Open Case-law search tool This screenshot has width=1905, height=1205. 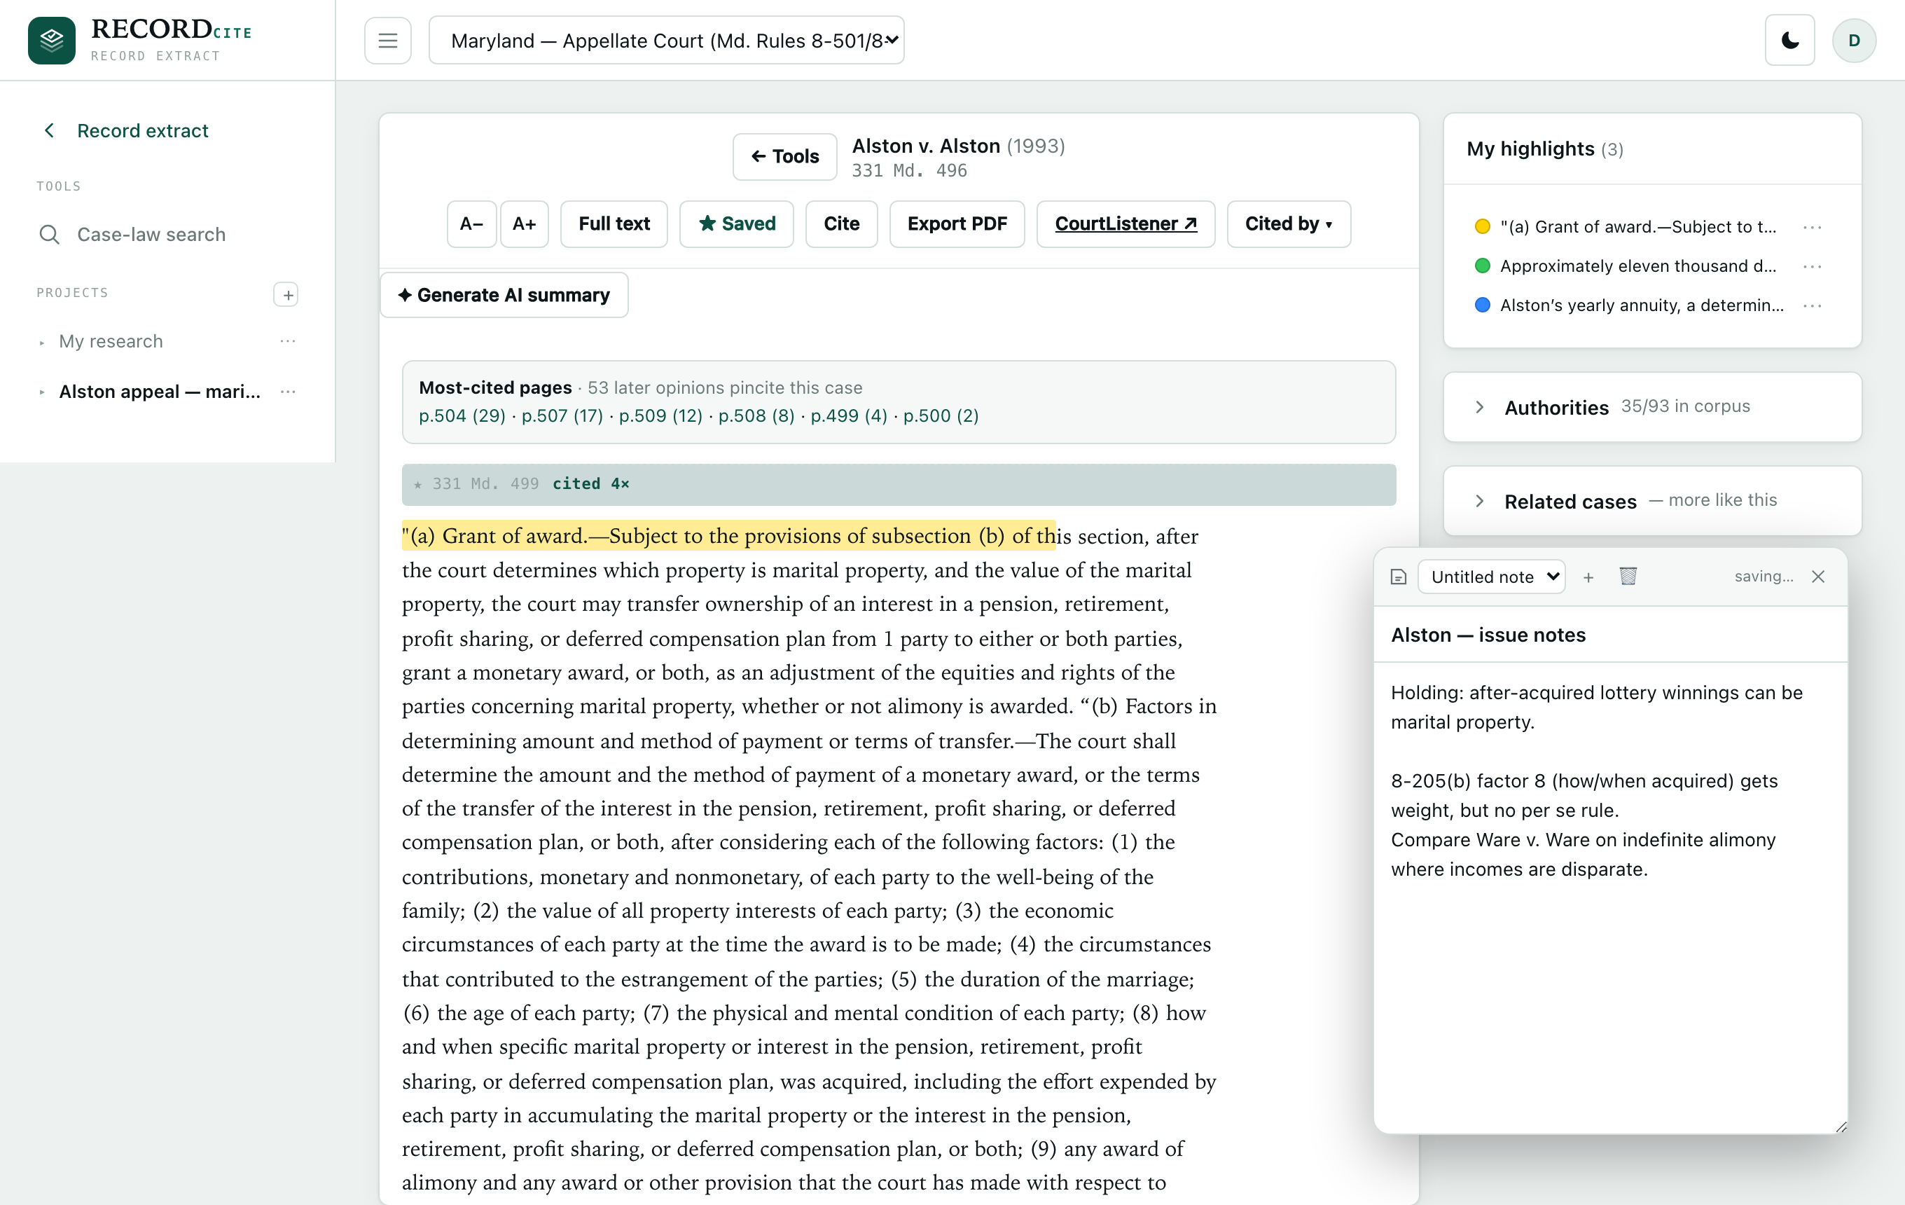tap(151, 234)
